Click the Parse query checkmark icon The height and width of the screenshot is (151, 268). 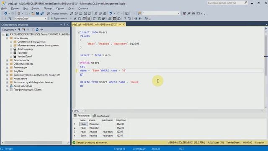75,18
